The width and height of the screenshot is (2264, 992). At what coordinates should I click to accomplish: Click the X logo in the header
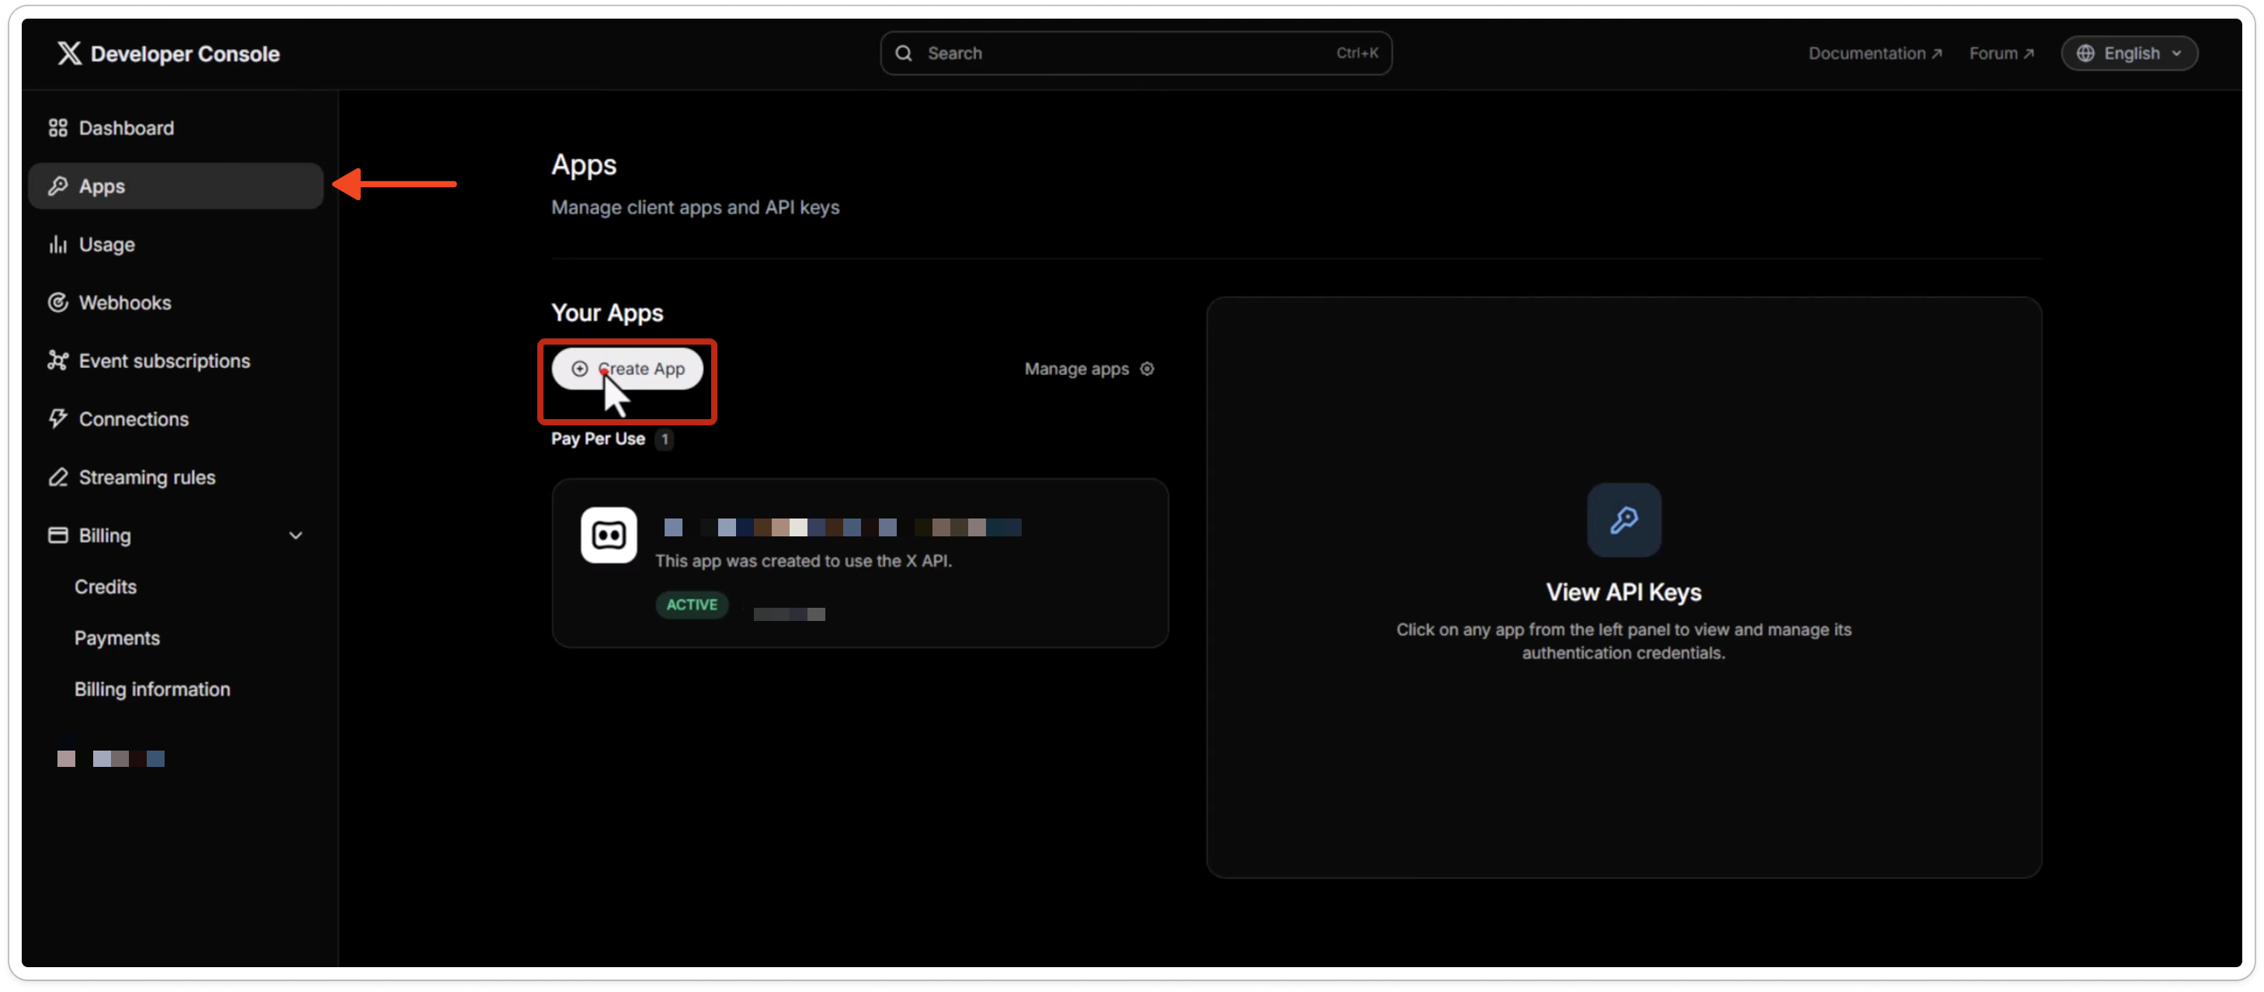[x=68, y=54]
